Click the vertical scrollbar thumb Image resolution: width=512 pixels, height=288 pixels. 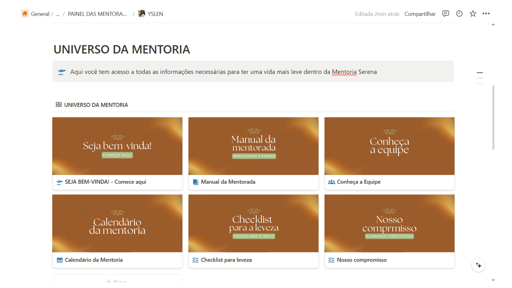[x=493, y=117]
